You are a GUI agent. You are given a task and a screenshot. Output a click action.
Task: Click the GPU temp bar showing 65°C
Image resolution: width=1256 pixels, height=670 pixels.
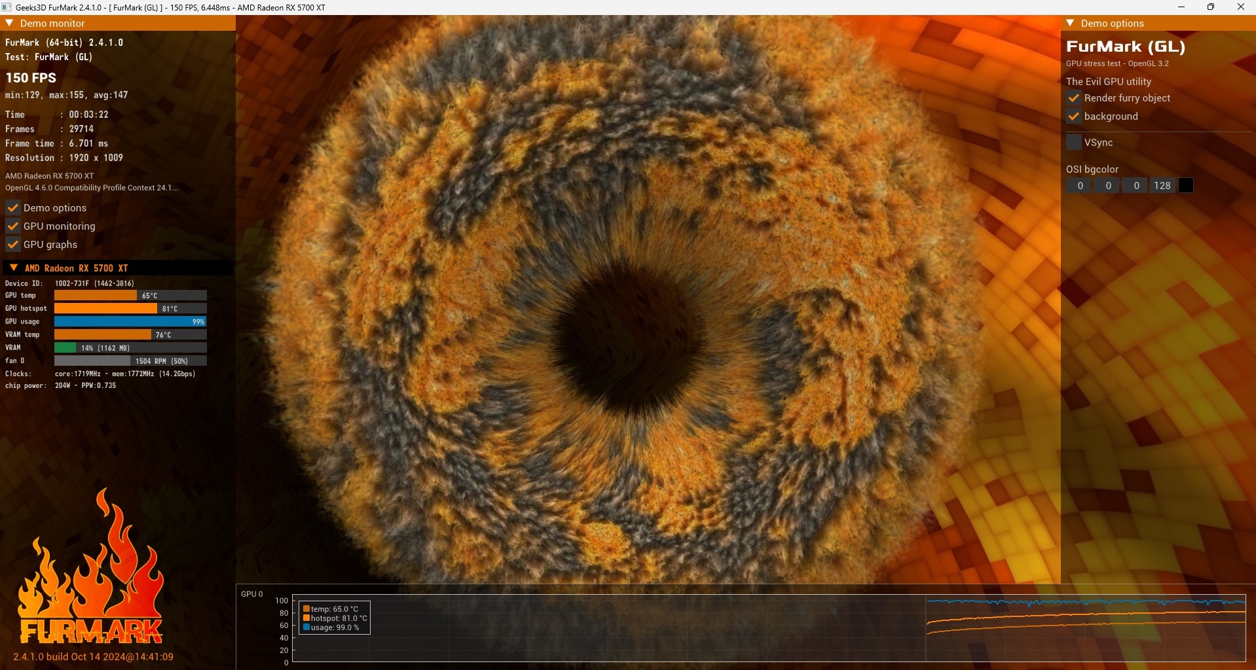click(x=130, y=296)
